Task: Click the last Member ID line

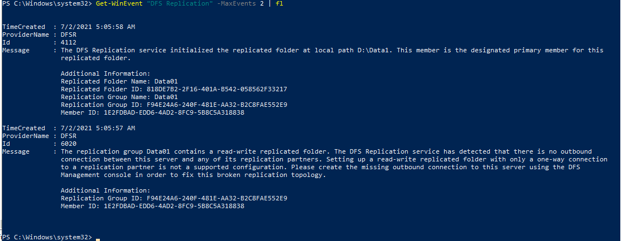Action: click(x=152, y=206)
